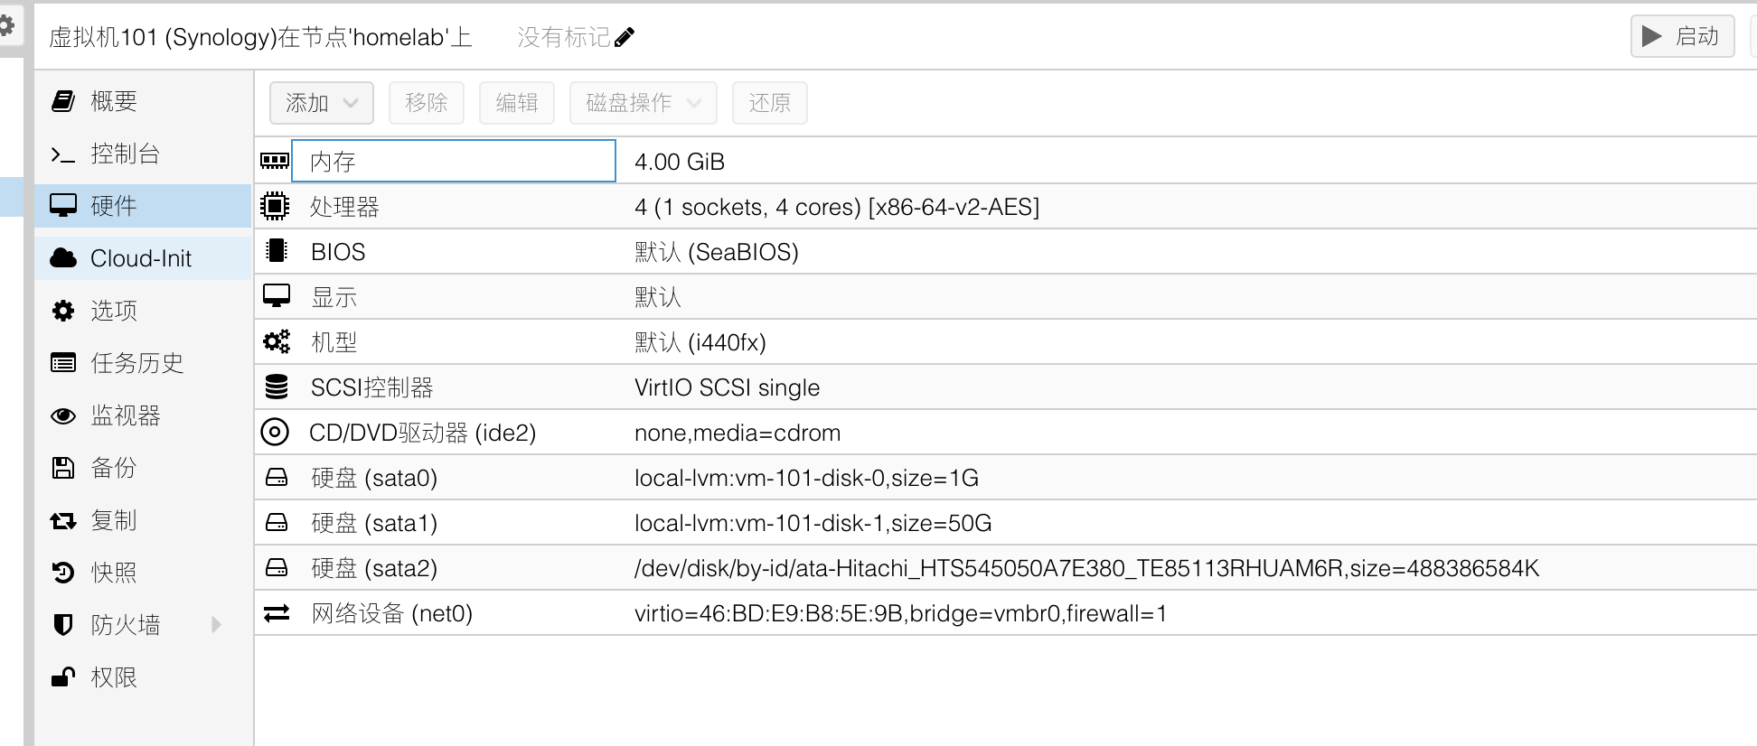
Task: Click the database icon for SCSI控制器
Action: click(x=276, y=387)
